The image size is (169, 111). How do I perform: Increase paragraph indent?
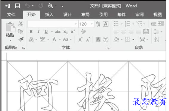161,24
